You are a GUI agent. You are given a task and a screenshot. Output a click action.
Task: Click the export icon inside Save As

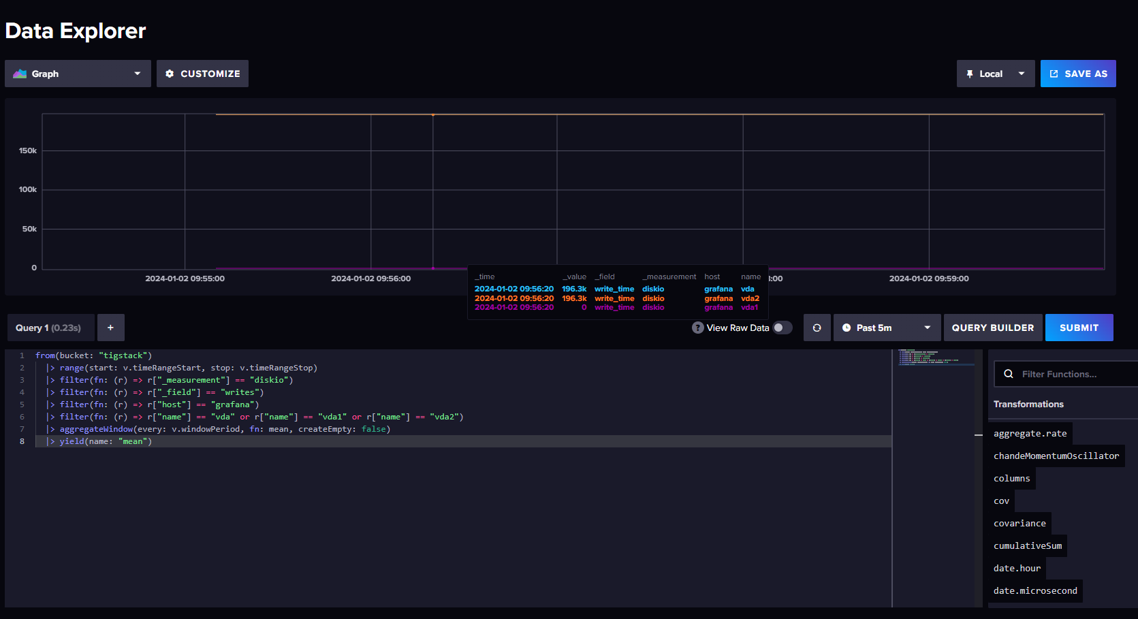coord(1054,73)
